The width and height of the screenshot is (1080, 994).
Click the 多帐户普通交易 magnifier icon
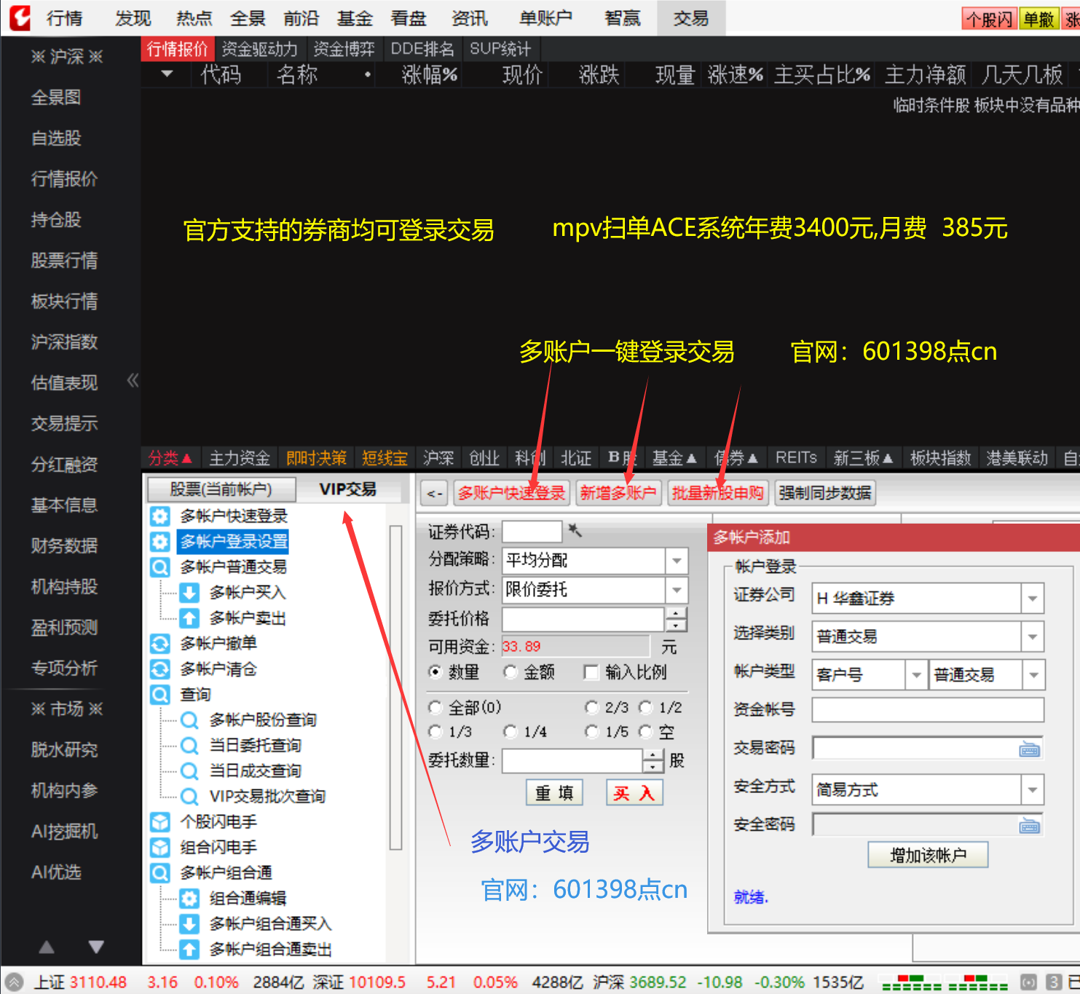(159, 567)
